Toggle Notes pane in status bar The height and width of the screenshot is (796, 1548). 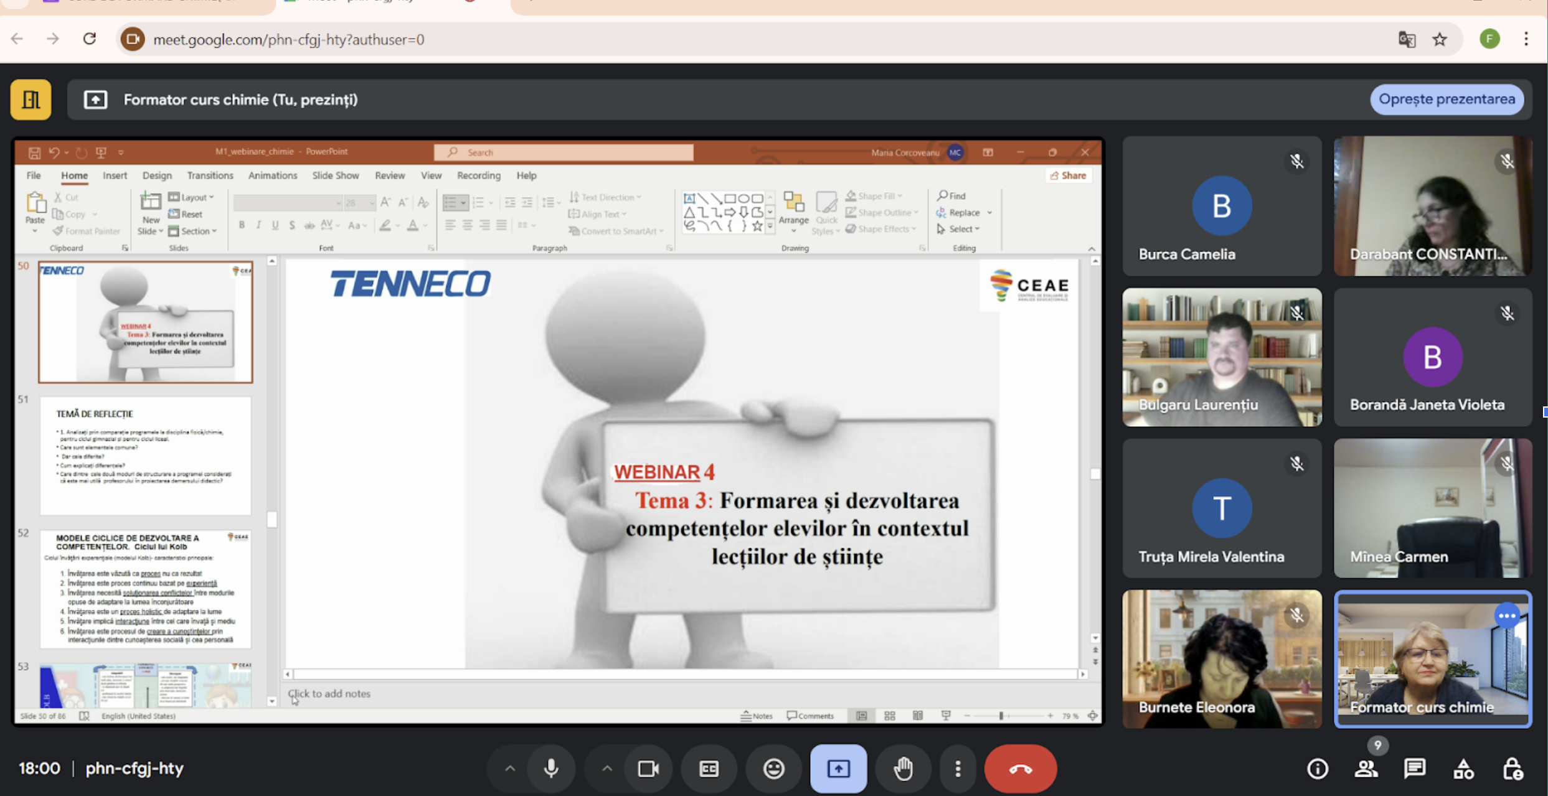coord(757,716)
